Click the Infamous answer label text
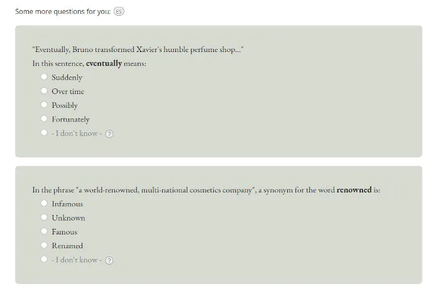The image size is (440, 289). (67, 204)
